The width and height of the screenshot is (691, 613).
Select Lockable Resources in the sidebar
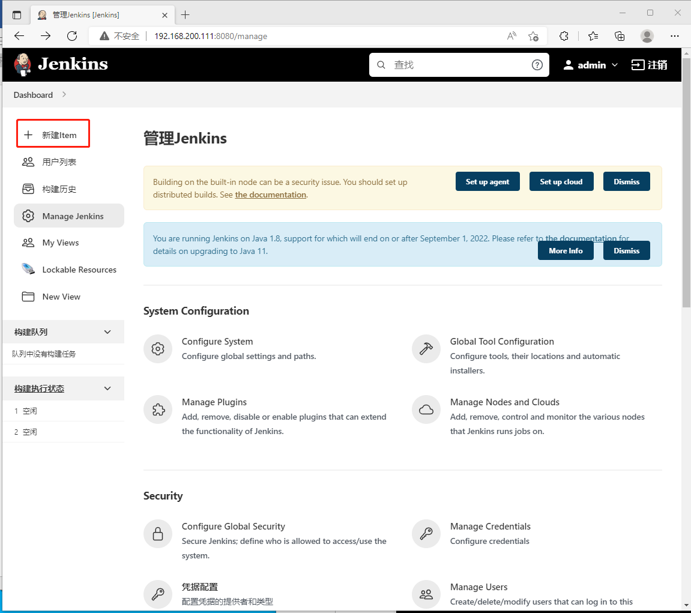point(79,270)
